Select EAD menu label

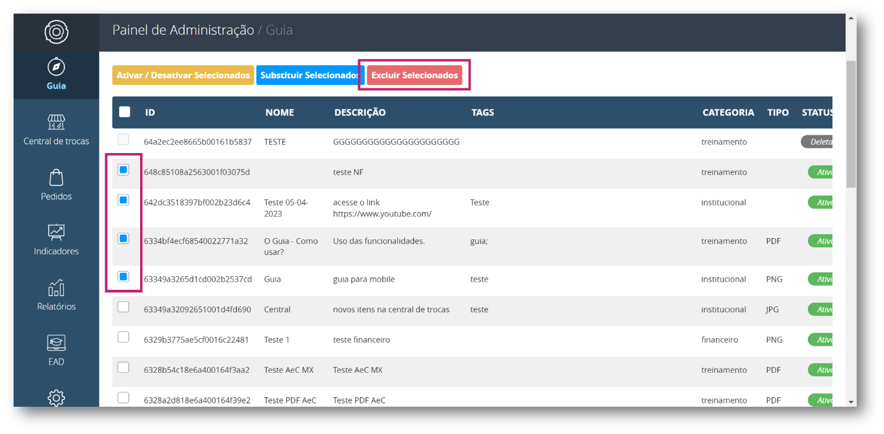click(x=56, y=362)
